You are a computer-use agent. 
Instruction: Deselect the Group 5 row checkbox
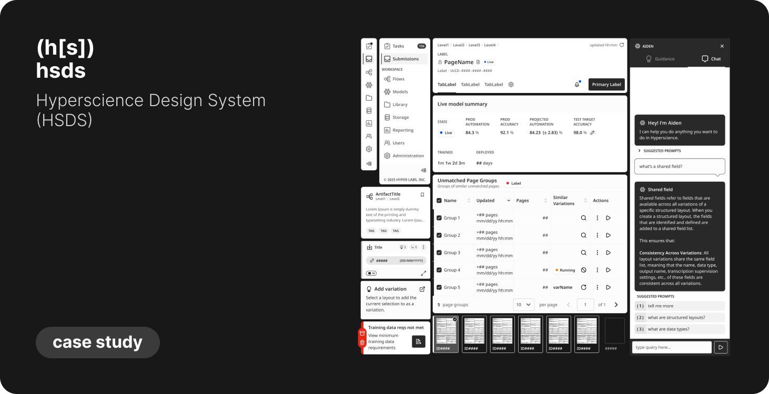[x=439, y=287]
